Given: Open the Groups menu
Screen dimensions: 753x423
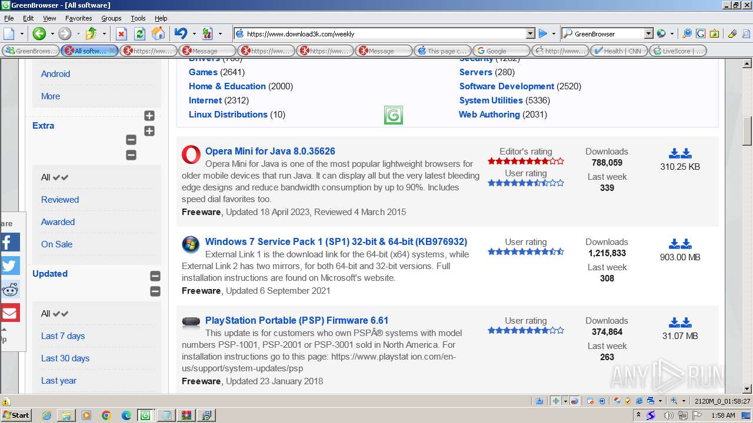Looking at the screenshot, I should [111, 18].
